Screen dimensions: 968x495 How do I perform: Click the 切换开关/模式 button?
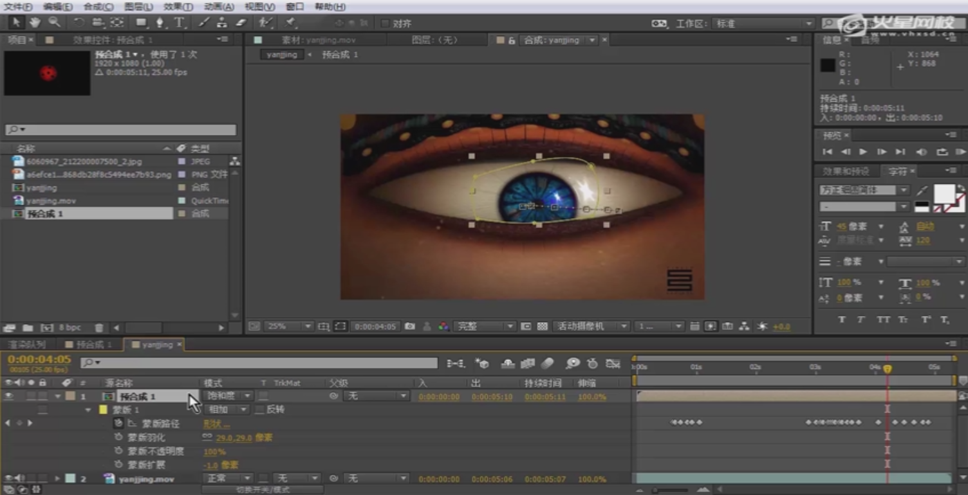point(263,490)
